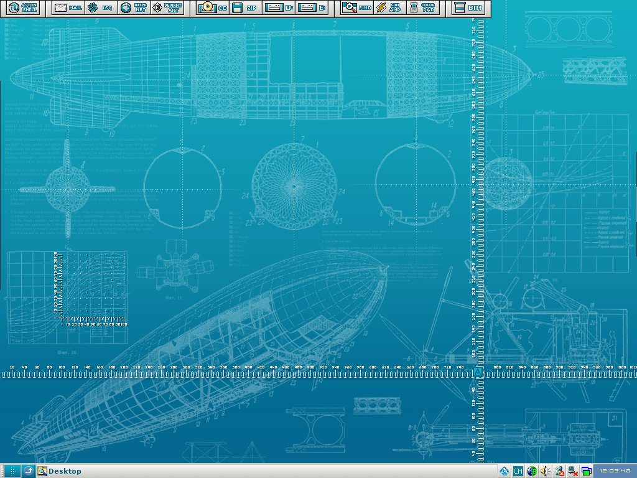This screenshot has width=637, height=478.
Task: Open the ISQ flower icon
Action: (x=100, y=8)
